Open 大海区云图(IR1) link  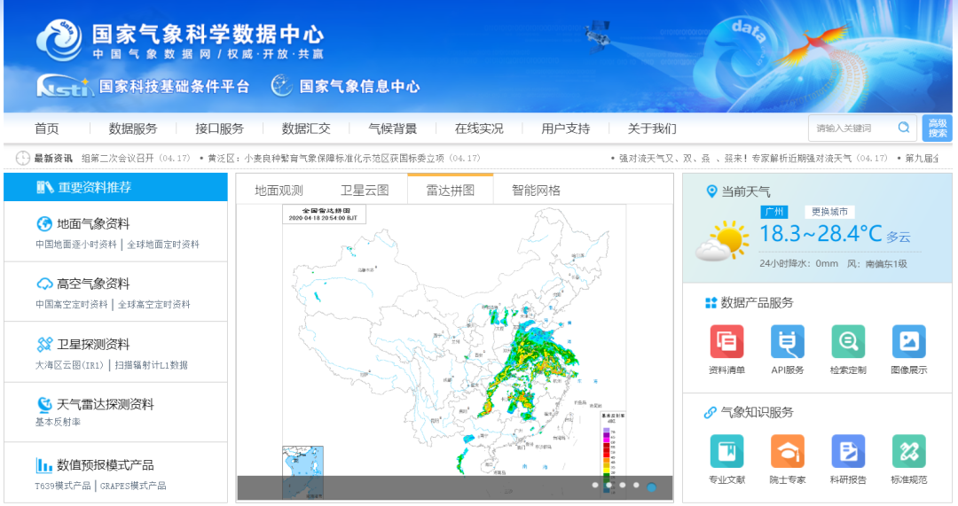tap(70, 365)
